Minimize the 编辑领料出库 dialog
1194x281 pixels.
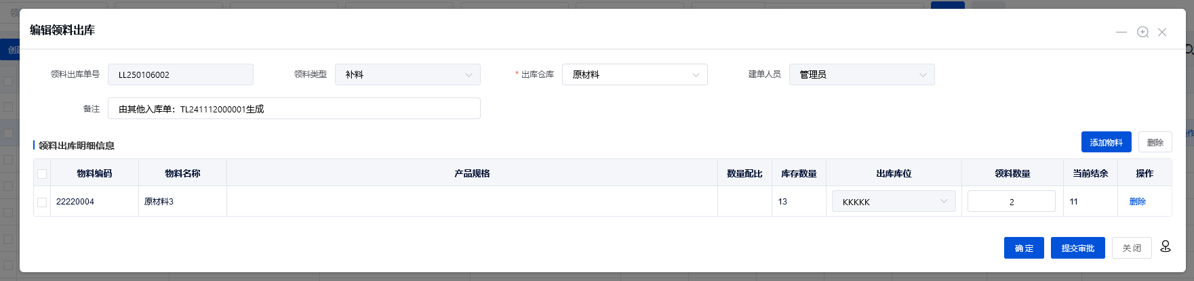click(x=1121, y=32)
